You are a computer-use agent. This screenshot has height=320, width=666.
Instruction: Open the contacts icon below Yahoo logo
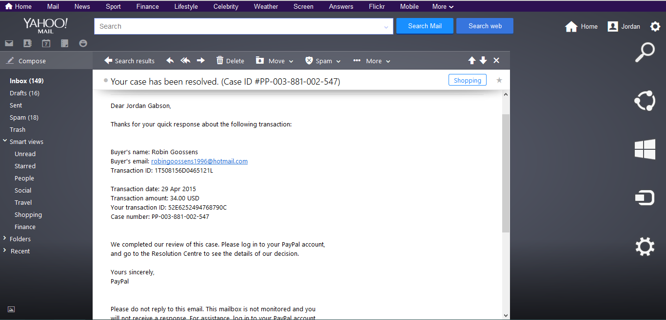tap(27, 43)
